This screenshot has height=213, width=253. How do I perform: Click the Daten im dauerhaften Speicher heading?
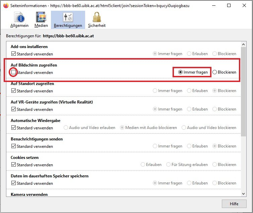click(x=50, y=176)
